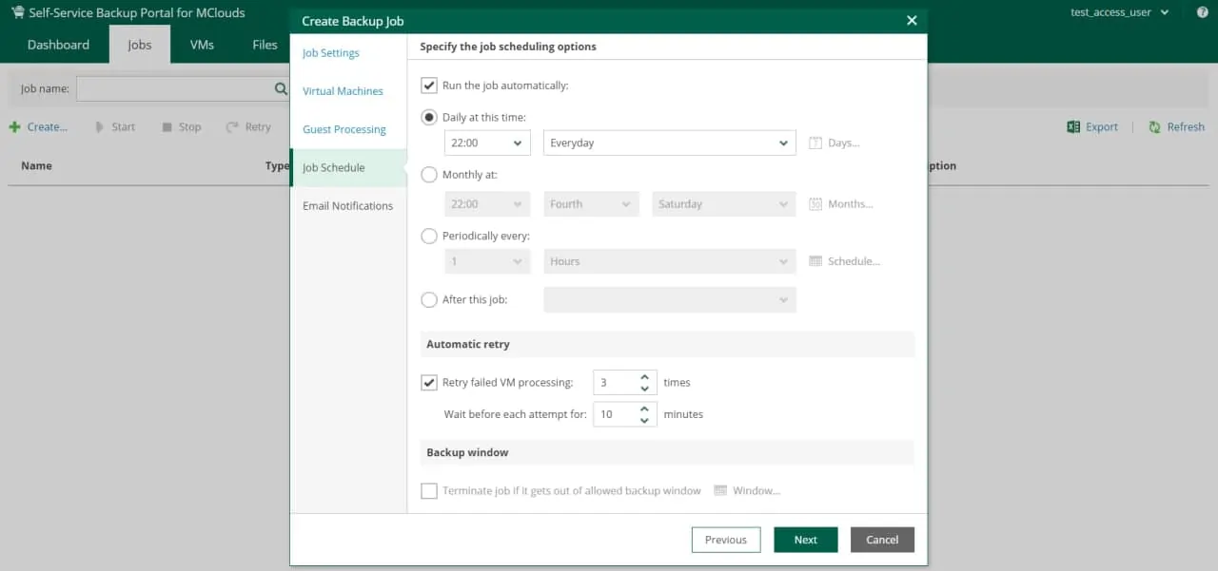
Task: Switch to the VMs tab
Action: [202, 45]
